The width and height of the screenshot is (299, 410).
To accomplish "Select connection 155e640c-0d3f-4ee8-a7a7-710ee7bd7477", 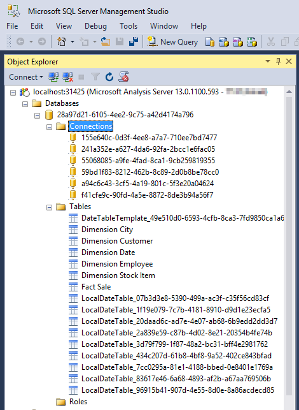I will (149, 138).
